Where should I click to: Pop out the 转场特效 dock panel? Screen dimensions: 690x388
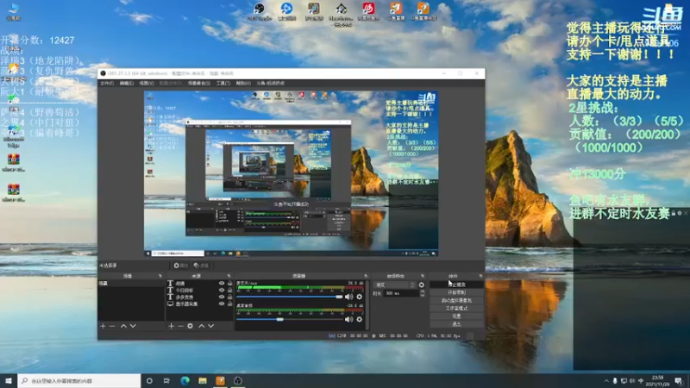(x=423, y=276)
